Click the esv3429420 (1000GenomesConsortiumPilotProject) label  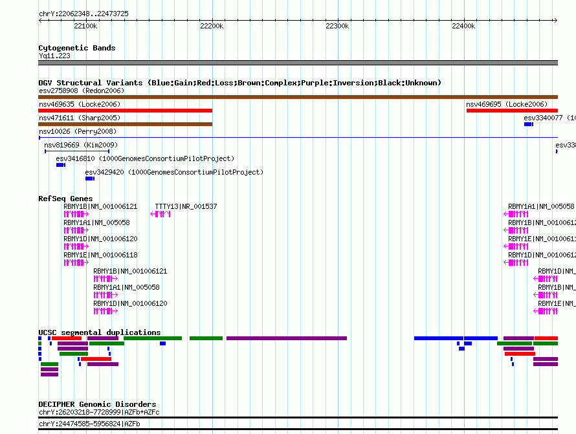pos(174,172)
